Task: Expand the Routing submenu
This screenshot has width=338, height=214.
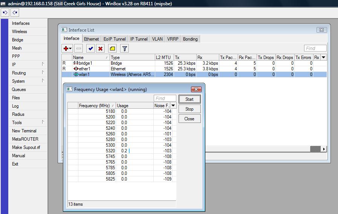Action: 43,73
